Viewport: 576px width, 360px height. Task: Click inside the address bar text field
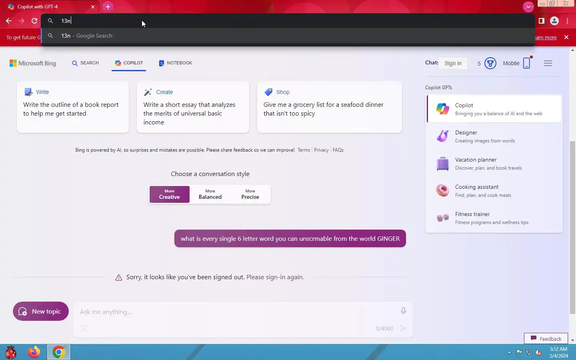(288, 21)
